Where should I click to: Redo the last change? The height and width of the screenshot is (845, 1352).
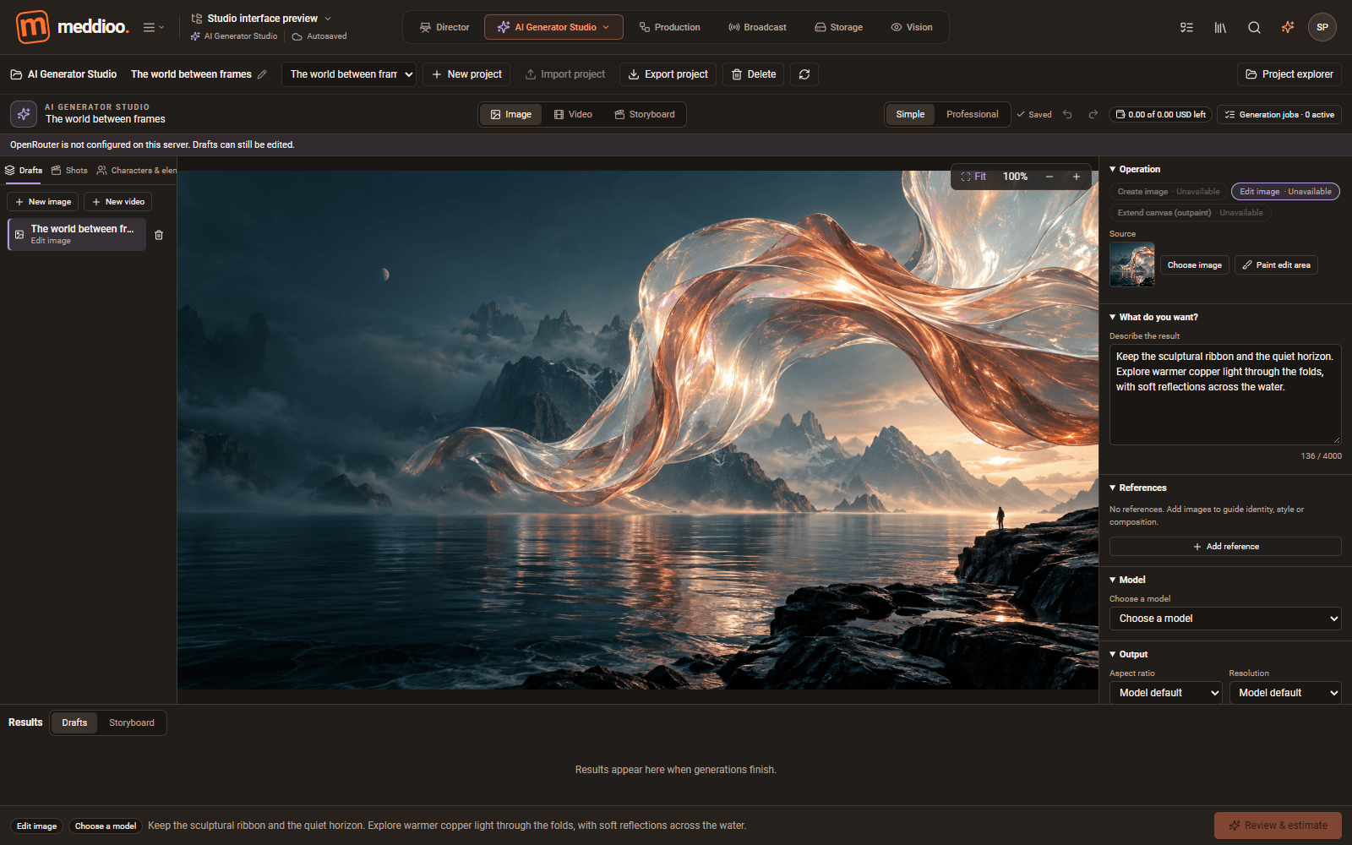pyautogui.click(x=1093, y=114)
